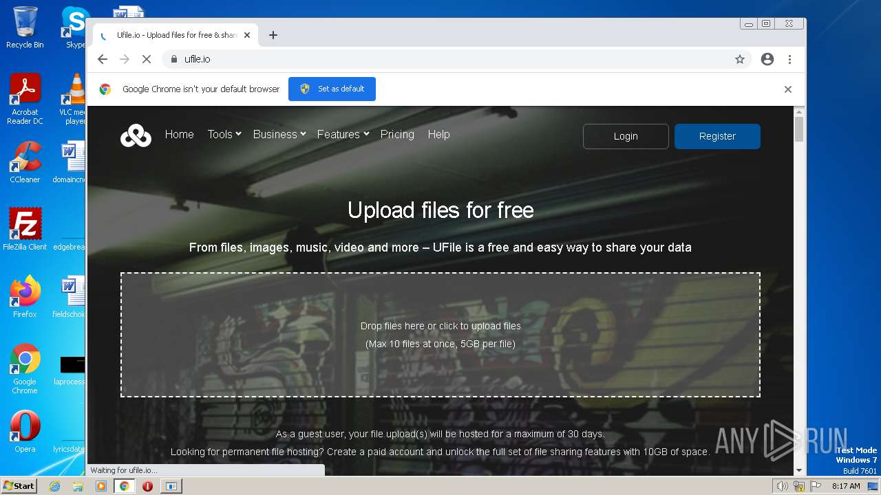Open Recycle Bin on desktop
Viewport: 881px width, 495px height.
pos(25,27)
